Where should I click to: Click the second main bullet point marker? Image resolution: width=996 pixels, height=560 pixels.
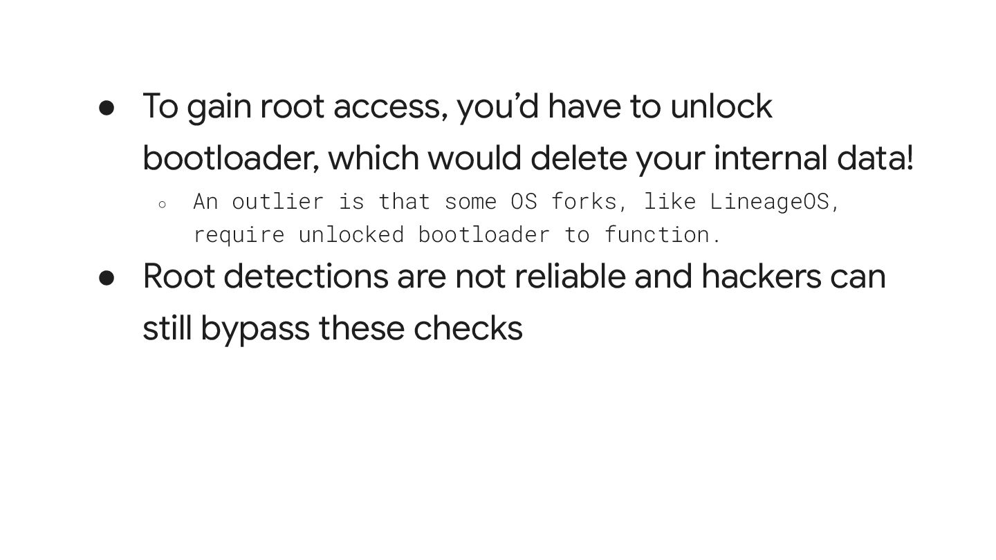click(x=107, y=277)
